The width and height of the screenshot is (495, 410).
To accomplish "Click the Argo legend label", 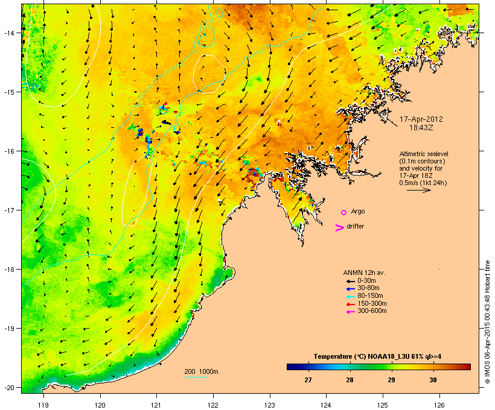I will [358, 211].
